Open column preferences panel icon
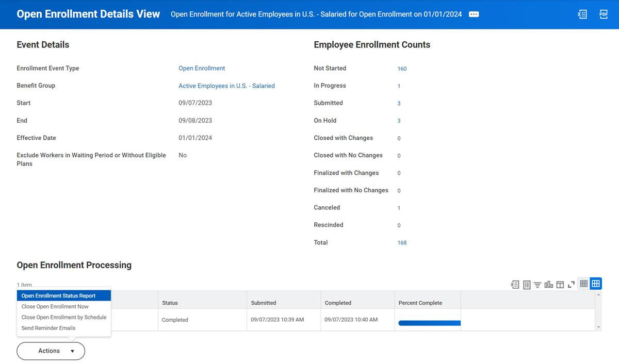 [560, 284]
